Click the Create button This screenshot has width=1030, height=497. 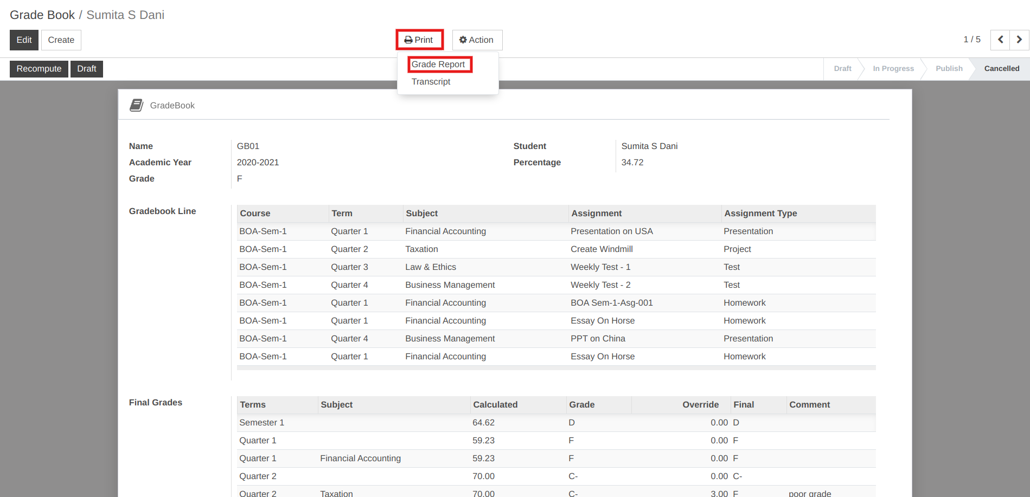(61, 40)
